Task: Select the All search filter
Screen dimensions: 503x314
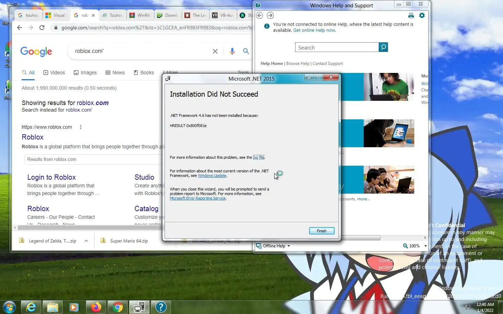Action: (28, 73)
